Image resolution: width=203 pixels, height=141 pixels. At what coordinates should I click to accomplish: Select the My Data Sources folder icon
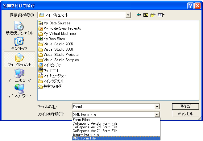click(40, 23)
